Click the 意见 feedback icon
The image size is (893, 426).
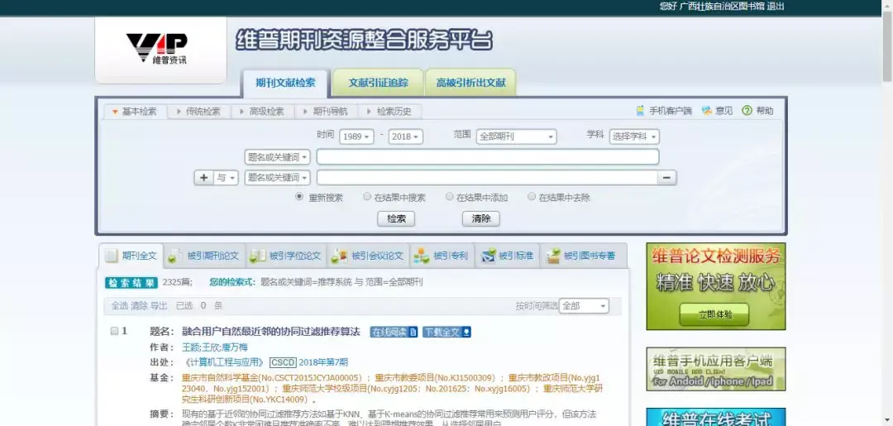coord(707,111)
